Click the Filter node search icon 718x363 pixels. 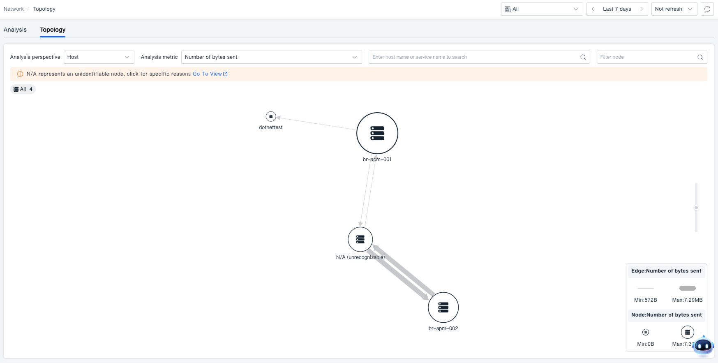(700, 57)
